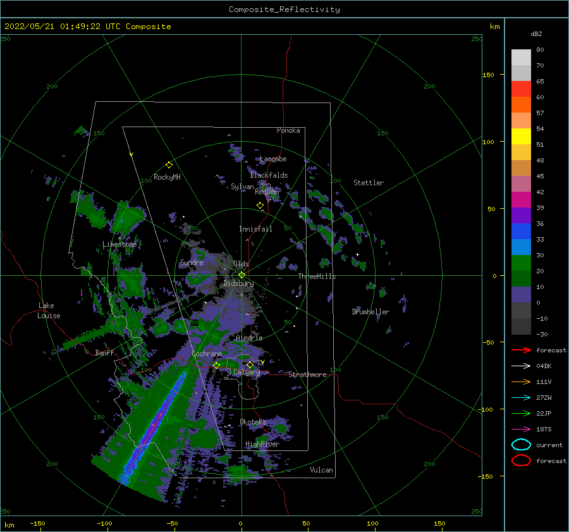Image resolution: width=569 pixels, height=532 pixels.
Task: Click the Airdrie label
Action: pyautogui.click(x=249, y=338)
